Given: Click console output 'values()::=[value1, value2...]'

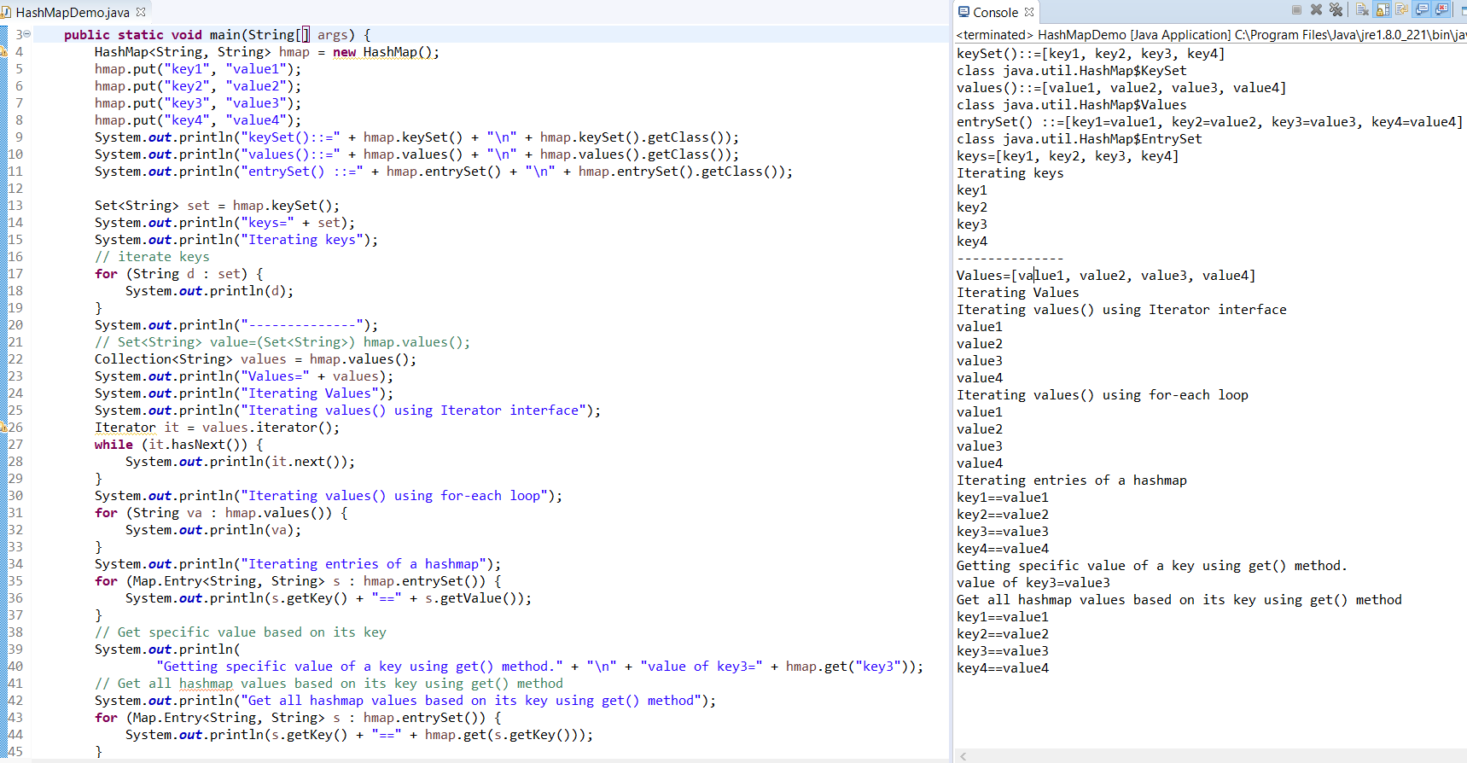Looking at the screenshot, I should pyautogui.click(x=1121, y=87).
